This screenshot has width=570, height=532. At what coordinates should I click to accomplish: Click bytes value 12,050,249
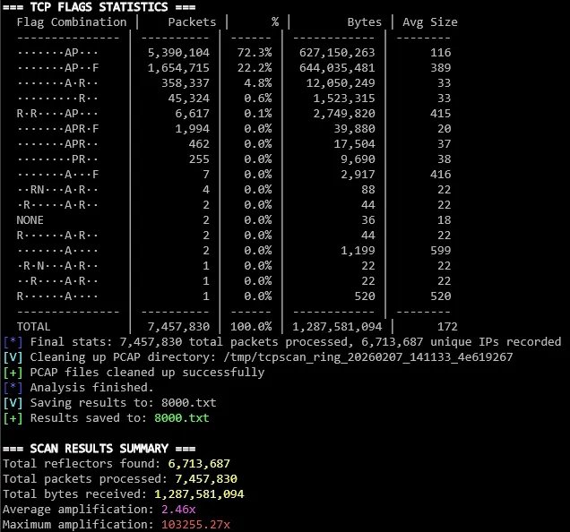tap(341, 83)
